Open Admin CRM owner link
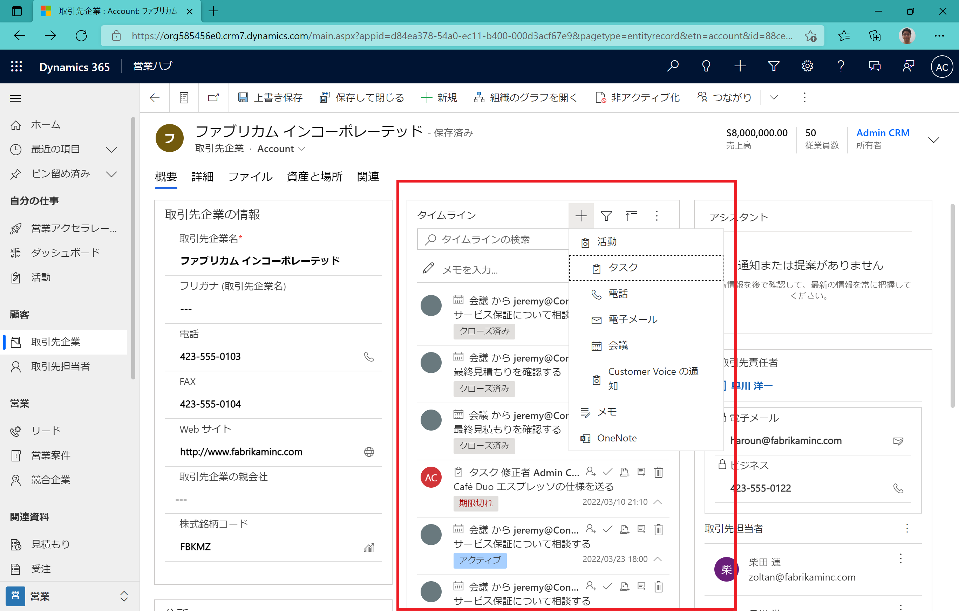This screenshot has width=959, height=611. pyautogui.click(x=883, y=133)
